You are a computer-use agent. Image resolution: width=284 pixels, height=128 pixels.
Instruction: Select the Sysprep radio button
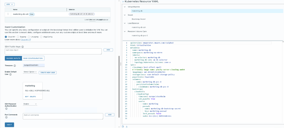tap(18, 37)
